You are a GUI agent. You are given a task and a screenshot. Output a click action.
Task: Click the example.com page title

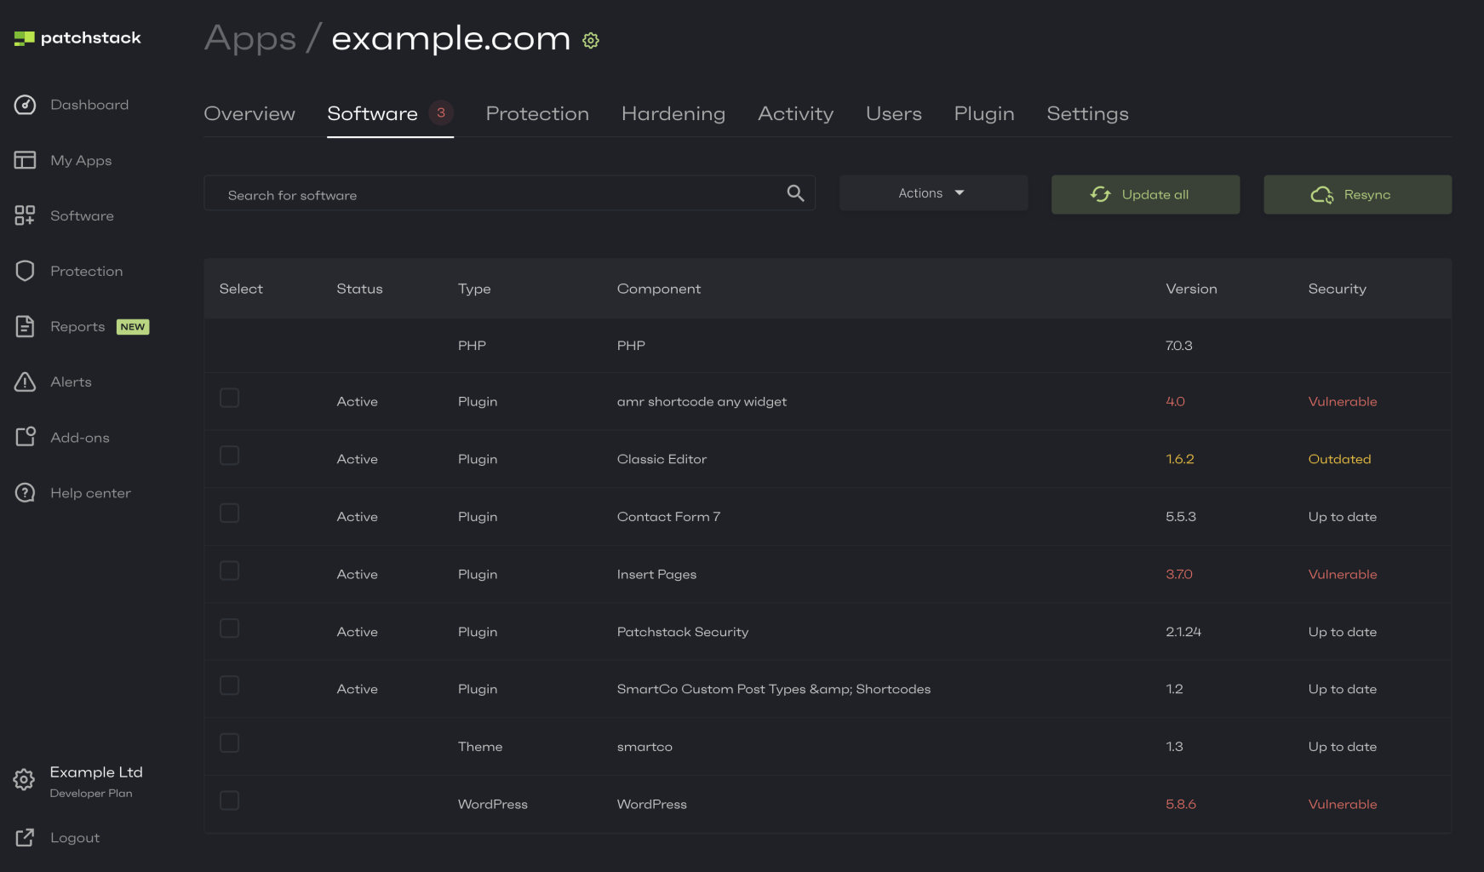pyautogui.click(x=451, y=39)
